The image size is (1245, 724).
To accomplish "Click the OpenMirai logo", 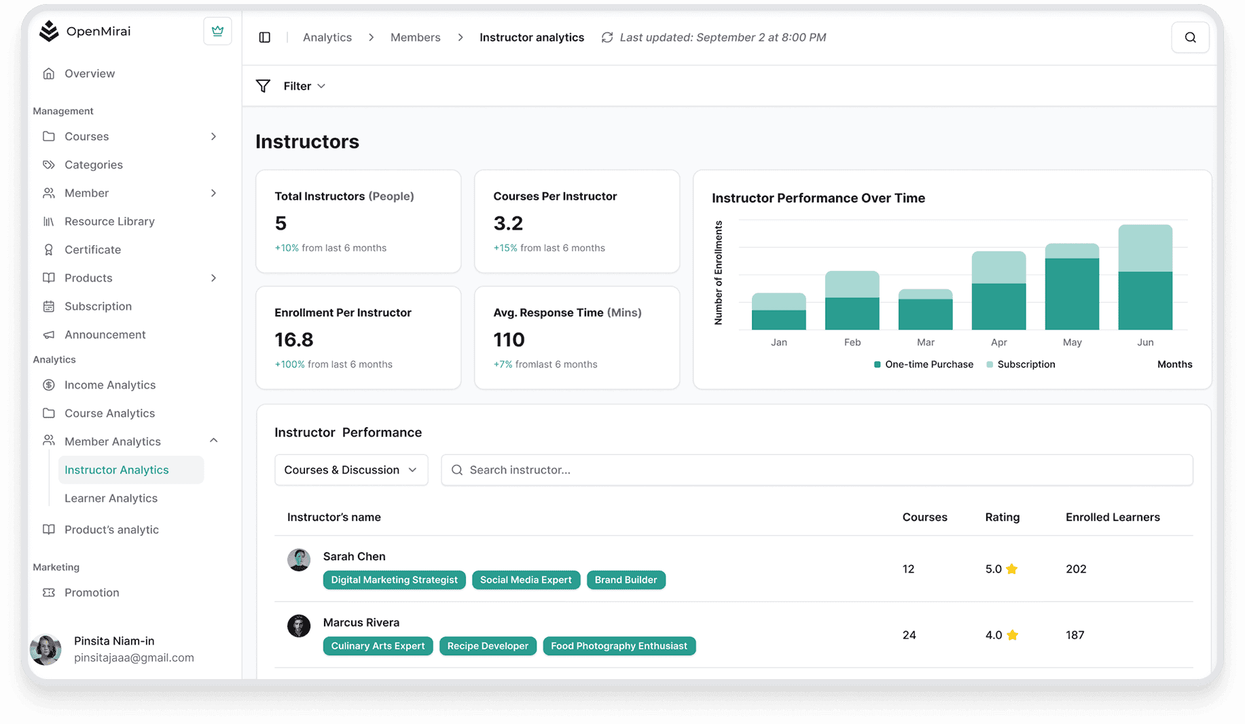I will pyautogui.click(x=85, y=31).
